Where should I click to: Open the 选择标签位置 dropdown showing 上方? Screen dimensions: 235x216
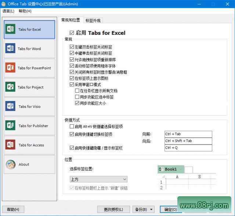click(98, 179)
